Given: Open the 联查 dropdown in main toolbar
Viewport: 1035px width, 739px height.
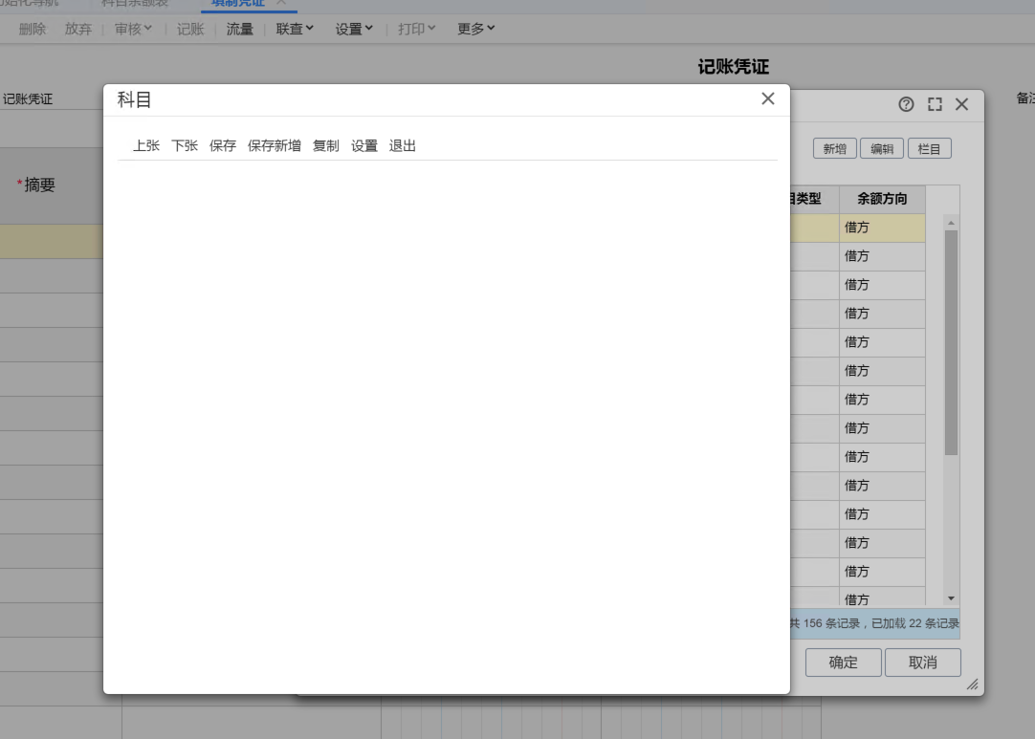Looking at the screenshot, I should 295,29.
